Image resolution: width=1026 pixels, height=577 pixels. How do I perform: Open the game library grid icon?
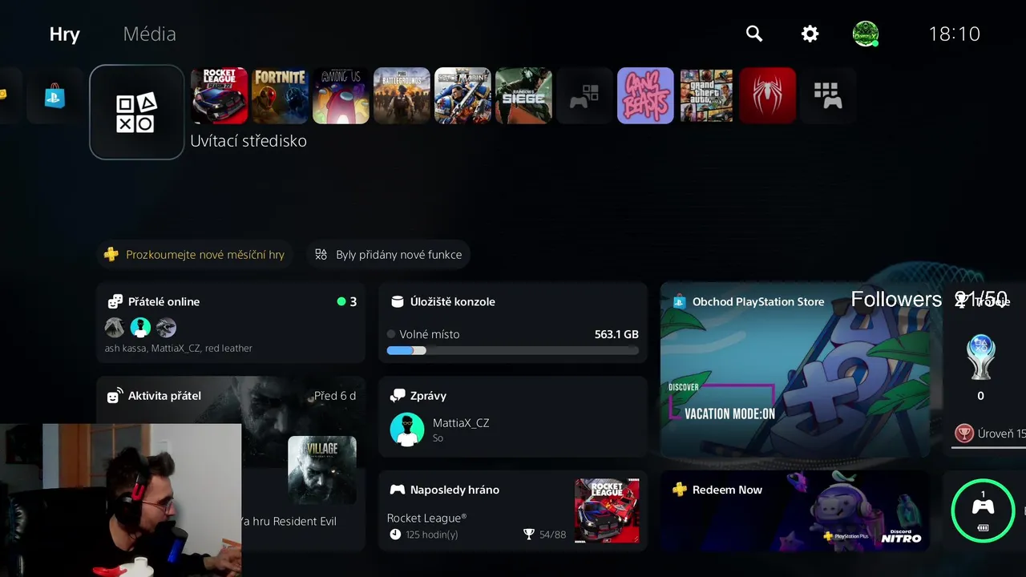pyautogui.click(x=829, y=96)
